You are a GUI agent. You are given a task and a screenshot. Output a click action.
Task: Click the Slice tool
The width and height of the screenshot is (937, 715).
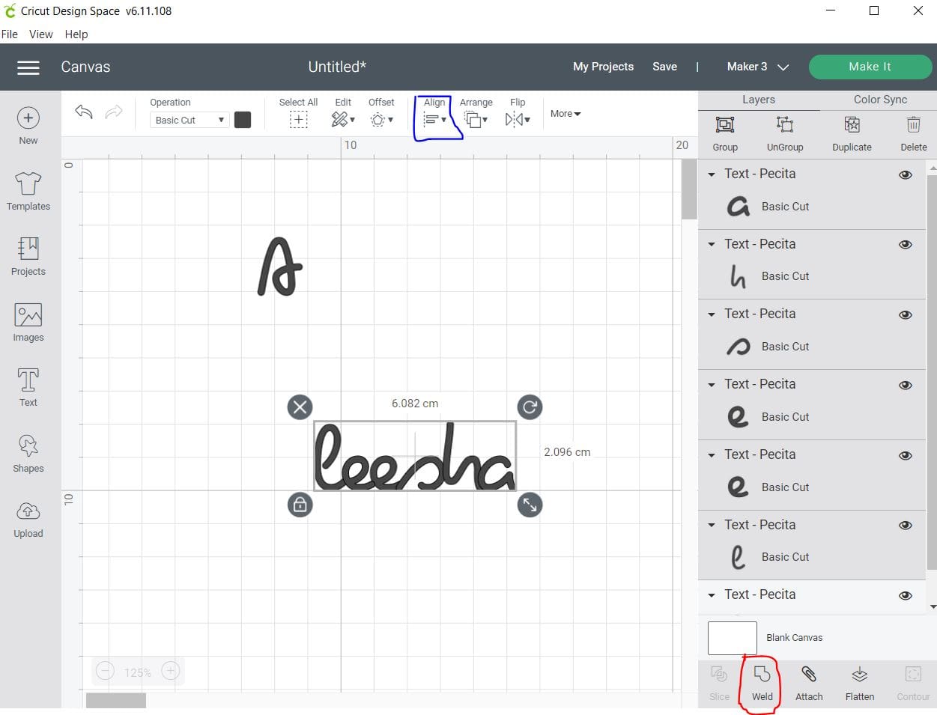tap(719, 684)
